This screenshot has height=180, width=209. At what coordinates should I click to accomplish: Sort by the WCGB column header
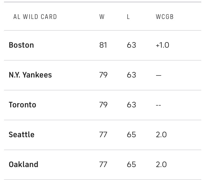(x=165, y=17)
